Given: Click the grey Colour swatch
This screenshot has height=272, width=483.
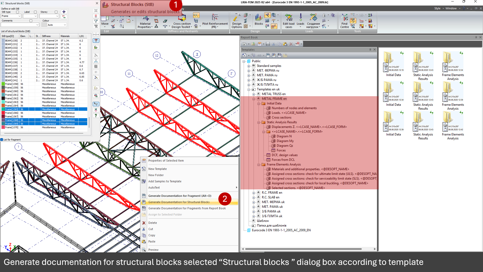Looking at the screenshot, I should (44, 25).
